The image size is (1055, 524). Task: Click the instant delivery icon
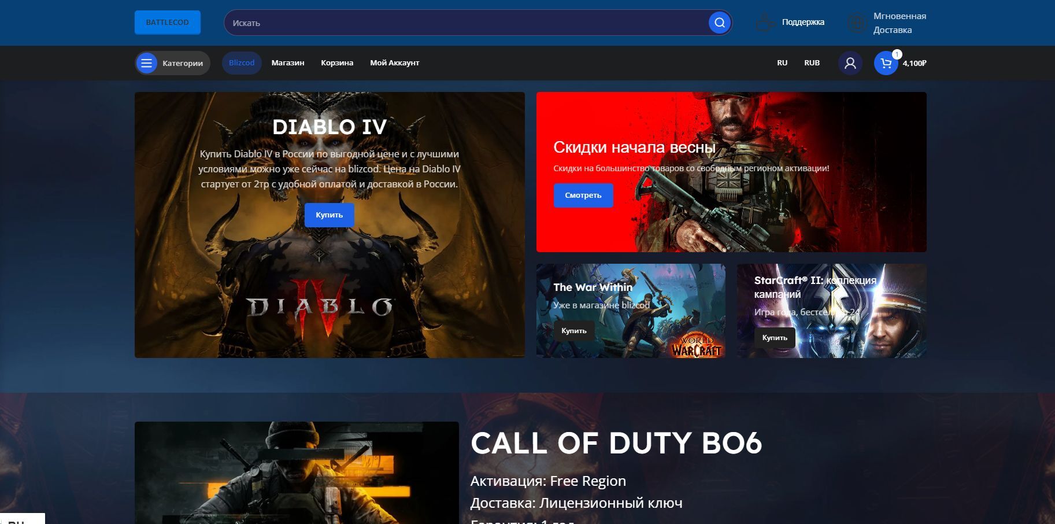[x=856, y=23]
